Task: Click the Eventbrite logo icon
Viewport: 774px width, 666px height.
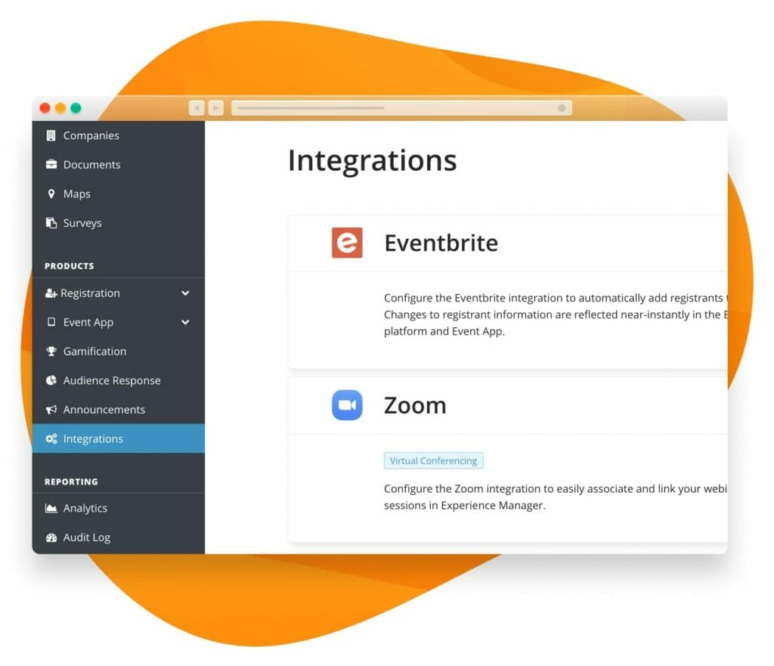Action: [347, 243]
